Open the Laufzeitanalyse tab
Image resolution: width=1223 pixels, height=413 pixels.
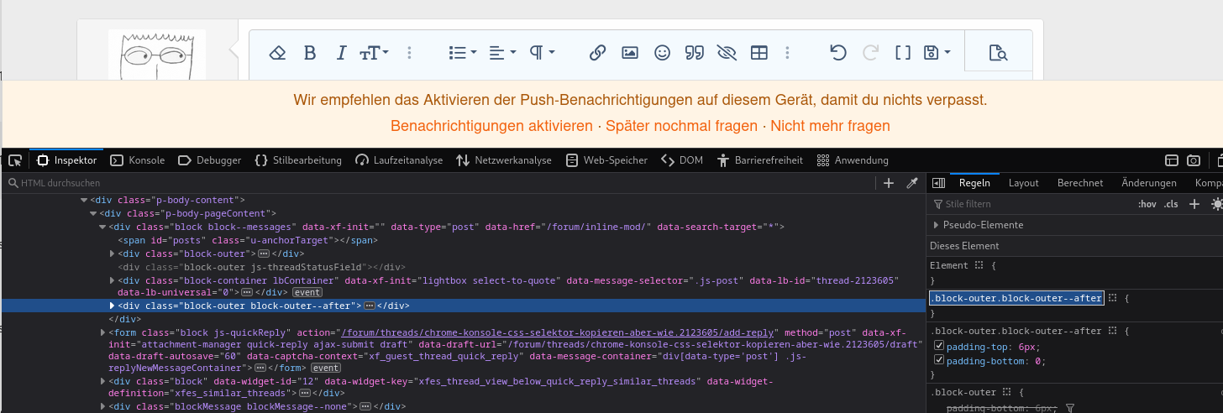[x=398, y=160]
